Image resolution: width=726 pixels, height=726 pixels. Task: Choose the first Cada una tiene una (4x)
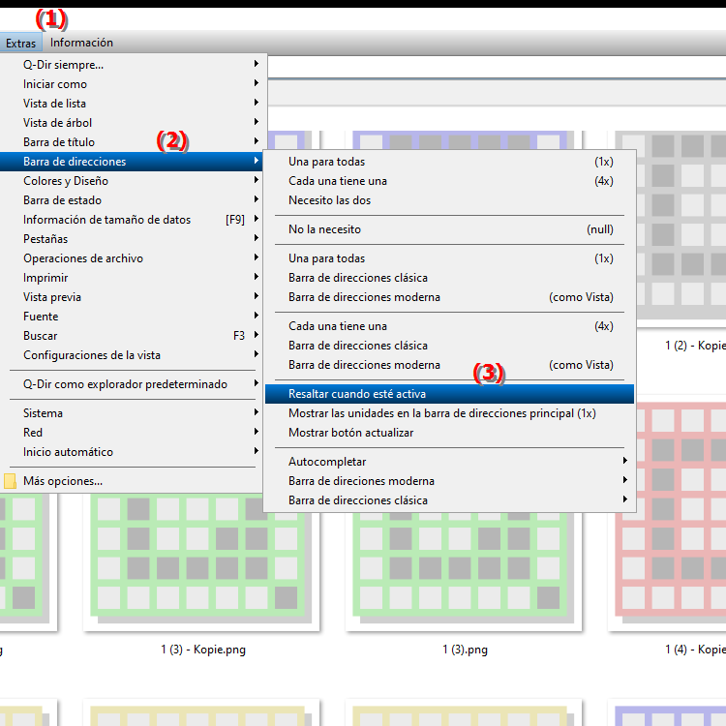(449, 181)
